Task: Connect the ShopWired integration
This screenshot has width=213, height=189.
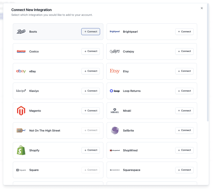Action: coord(184,150)
